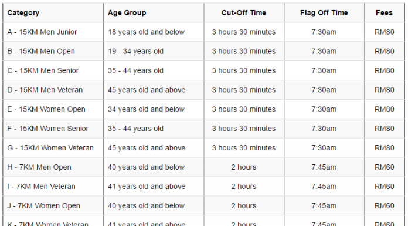This screenshot has width=408, height=226.
Task: Select the RM60 fee for 7KM Men Veteran
Action: (x=385, y=187)
